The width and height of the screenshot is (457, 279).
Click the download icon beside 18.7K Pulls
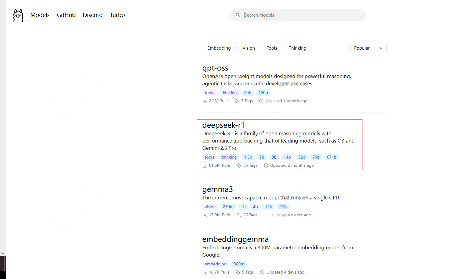pos(205,272)
